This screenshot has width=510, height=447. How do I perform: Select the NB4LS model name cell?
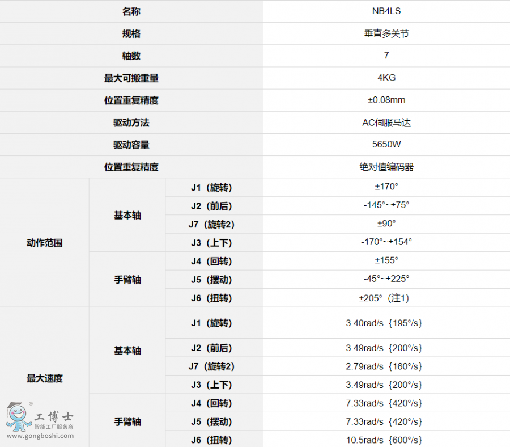click(x=386, y=11)
